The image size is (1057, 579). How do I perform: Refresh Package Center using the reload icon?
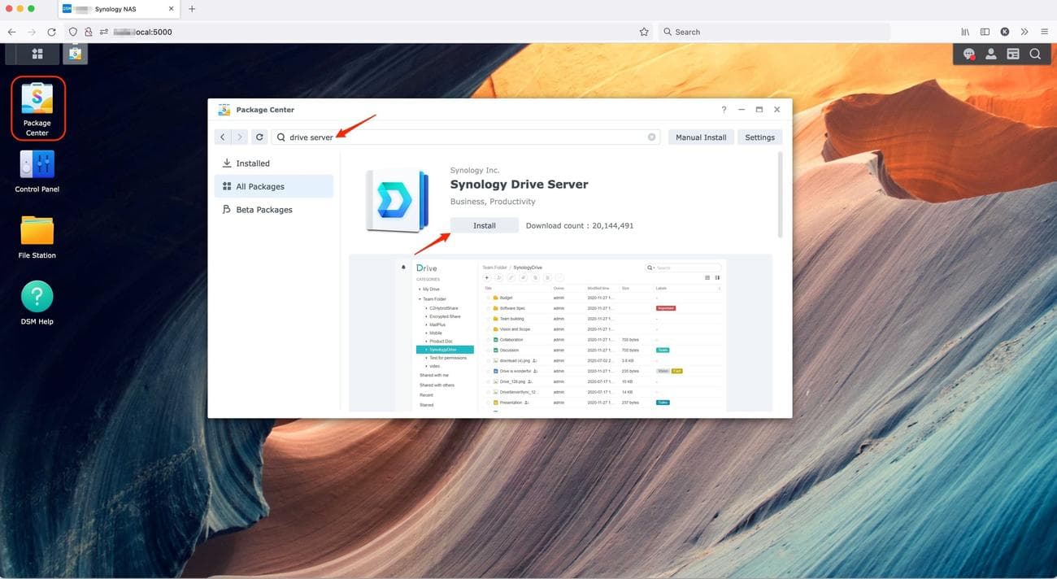[259, 137]
